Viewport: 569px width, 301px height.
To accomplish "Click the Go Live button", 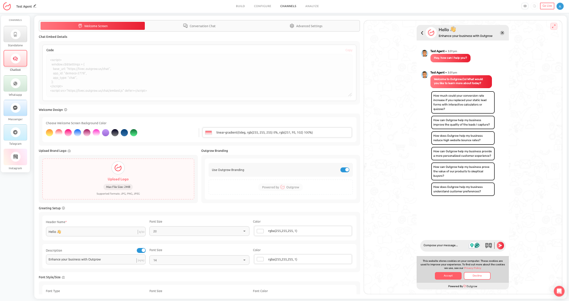I will click(x=547, y=6).
